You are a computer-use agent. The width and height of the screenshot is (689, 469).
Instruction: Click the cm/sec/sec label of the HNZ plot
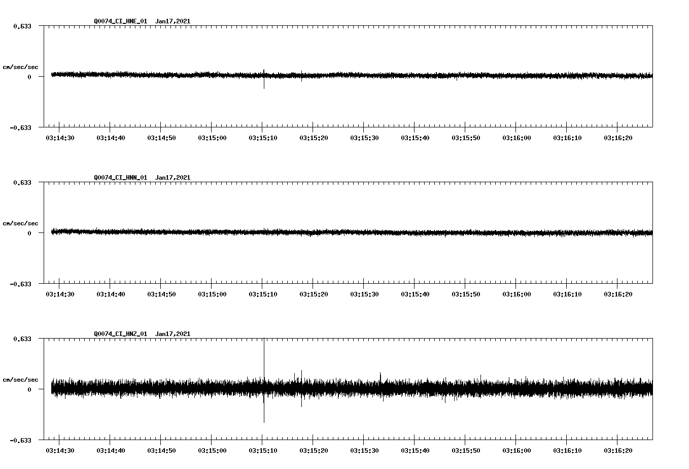pyautogui.click(x=21, y=379)
